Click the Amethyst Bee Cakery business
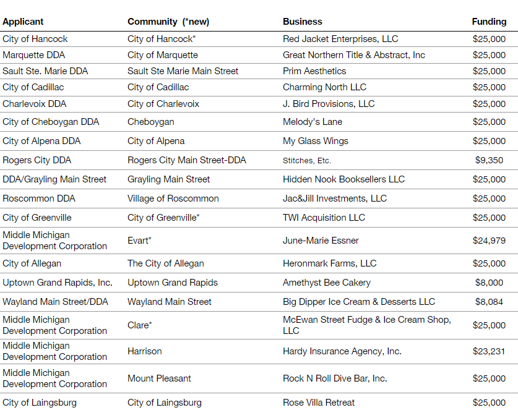 pos(327,283)
